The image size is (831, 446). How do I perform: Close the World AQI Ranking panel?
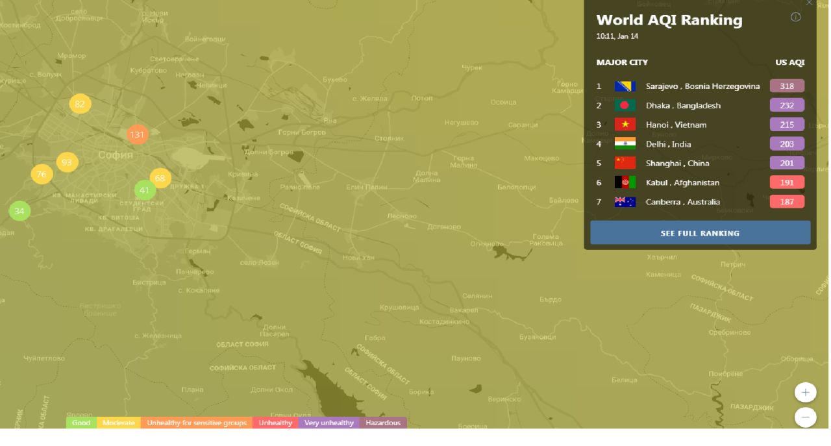click(809, 3)
